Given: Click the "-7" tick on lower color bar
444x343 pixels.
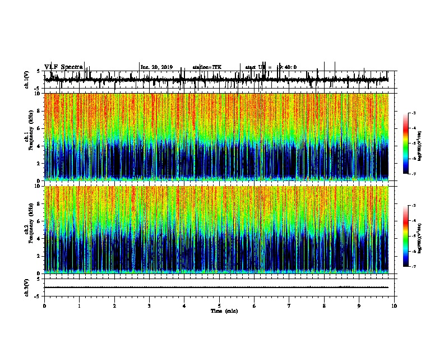Looking at the screenshot, I should point(414,266).
